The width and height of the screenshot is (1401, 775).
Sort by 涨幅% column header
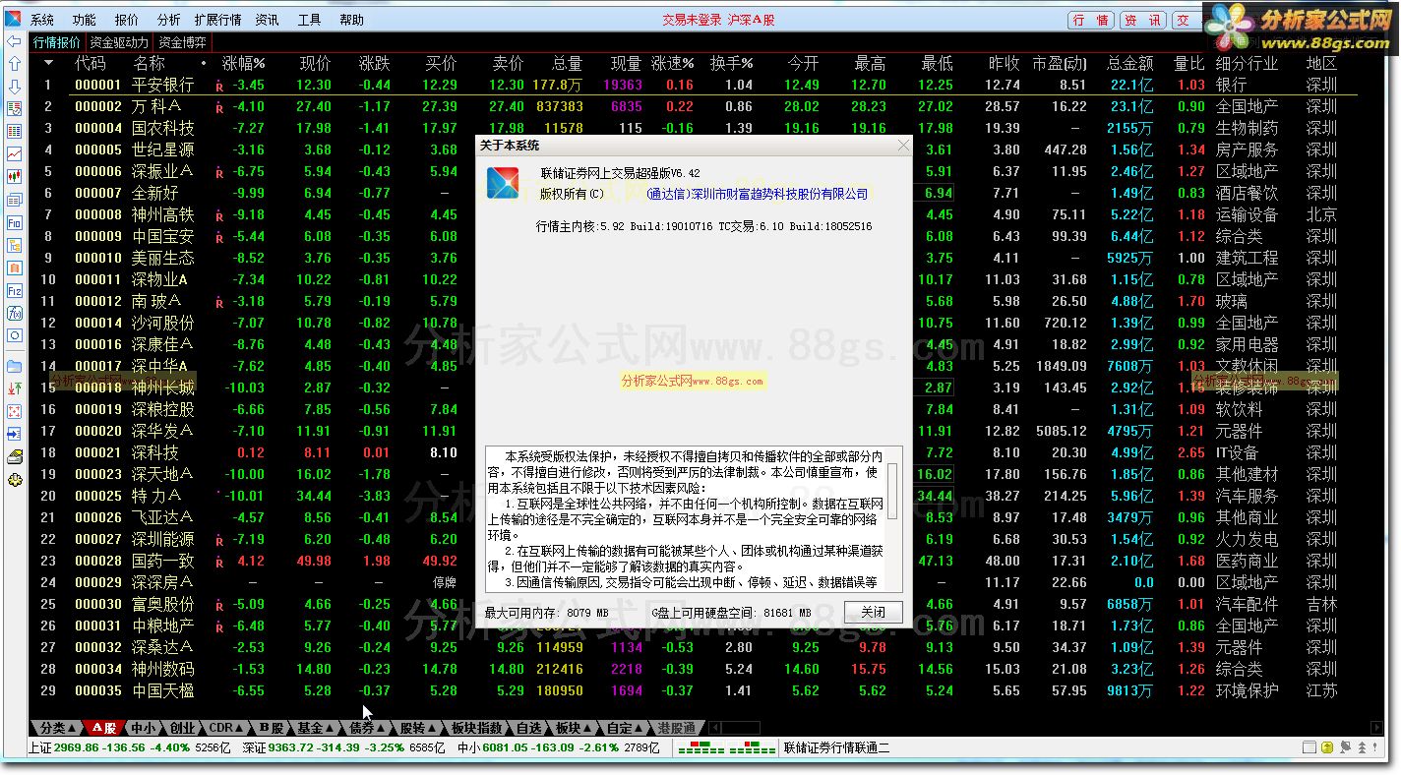point(244,63)
